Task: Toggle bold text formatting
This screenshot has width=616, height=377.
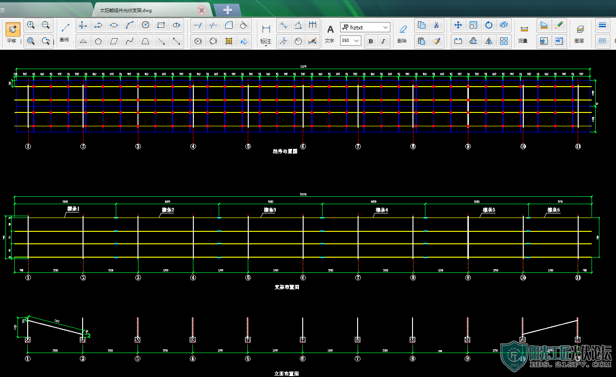Action: coord(371,41)
